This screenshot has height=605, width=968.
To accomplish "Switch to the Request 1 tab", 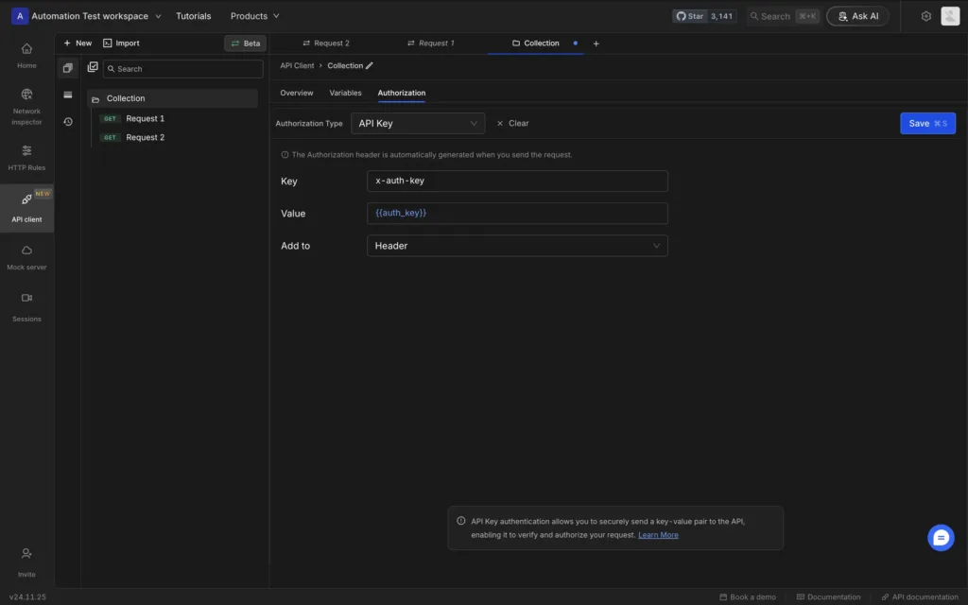I will point(430,43).
